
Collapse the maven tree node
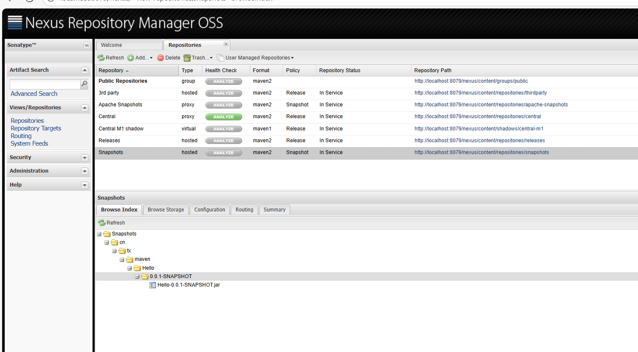[122, 260]
